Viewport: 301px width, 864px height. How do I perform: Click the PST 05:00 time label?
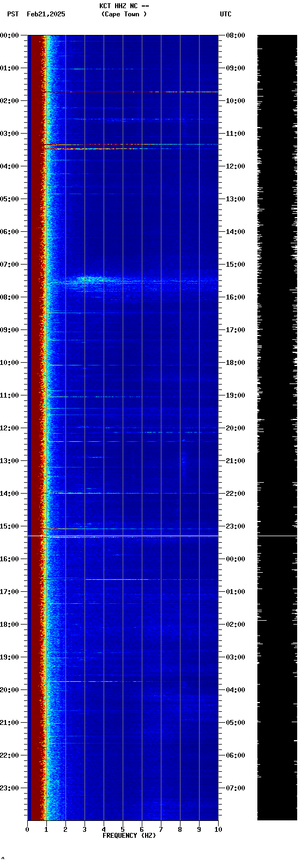(x=9, y=199)
